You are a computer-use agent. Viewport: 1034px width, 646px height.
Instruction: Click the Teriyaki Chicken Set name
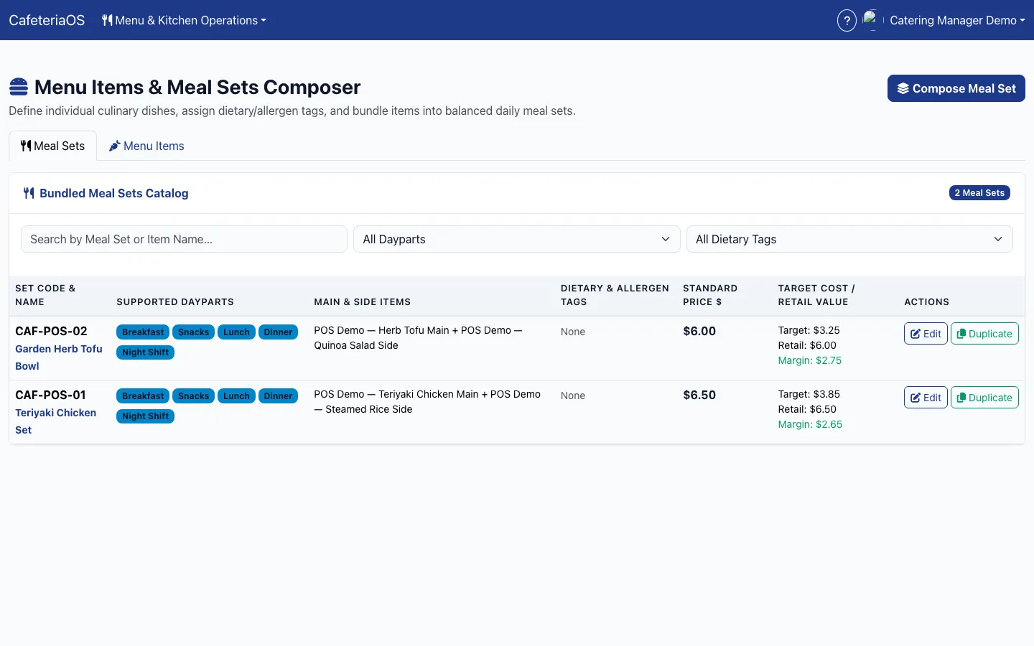55,421
